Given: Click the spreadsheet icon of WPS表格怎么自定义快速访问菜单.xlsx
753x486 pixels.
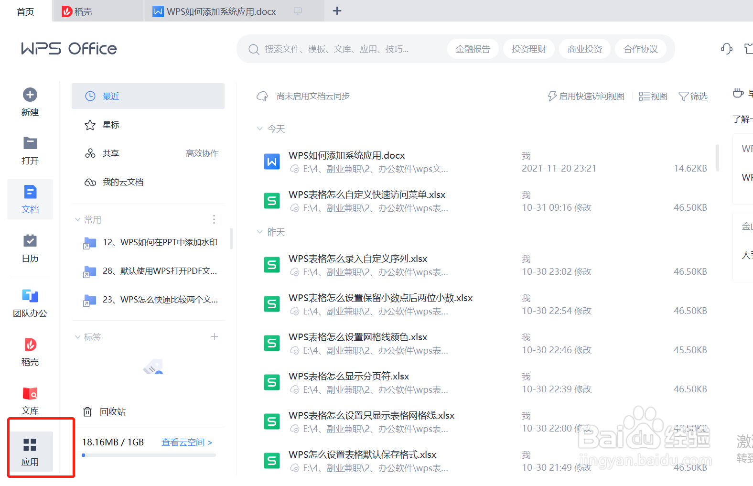Looking at the screenshot, I should click(272, 201).
